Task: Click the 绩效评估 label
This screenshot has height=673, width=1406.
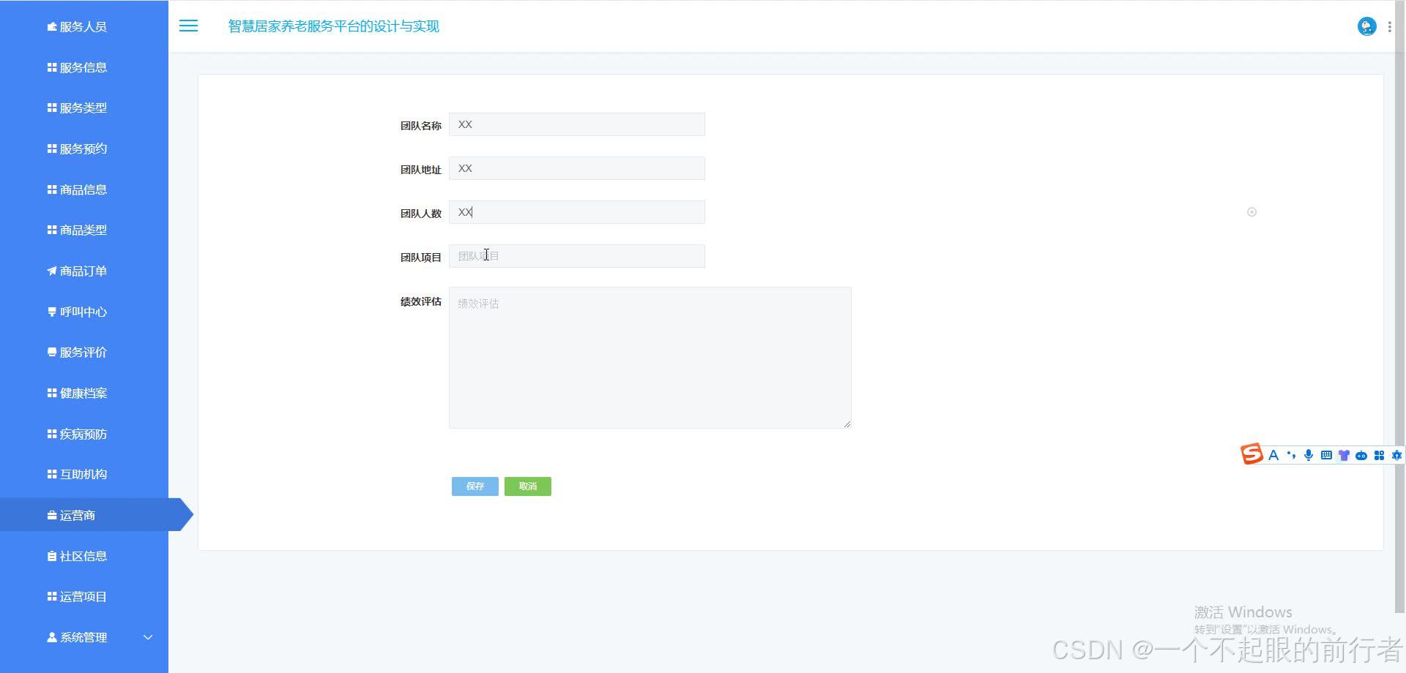Action: pyautogui.click(x=421, y=301)
